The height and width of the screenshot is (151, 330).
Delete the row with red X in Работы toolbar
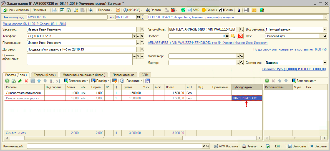[x=26, y=81]
